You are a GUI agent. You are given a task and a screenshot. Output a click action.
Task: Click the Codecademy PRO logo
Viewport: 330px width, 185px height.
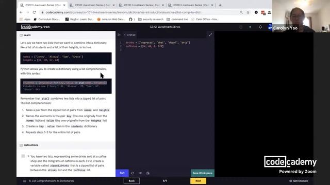[x=36, y=27]
